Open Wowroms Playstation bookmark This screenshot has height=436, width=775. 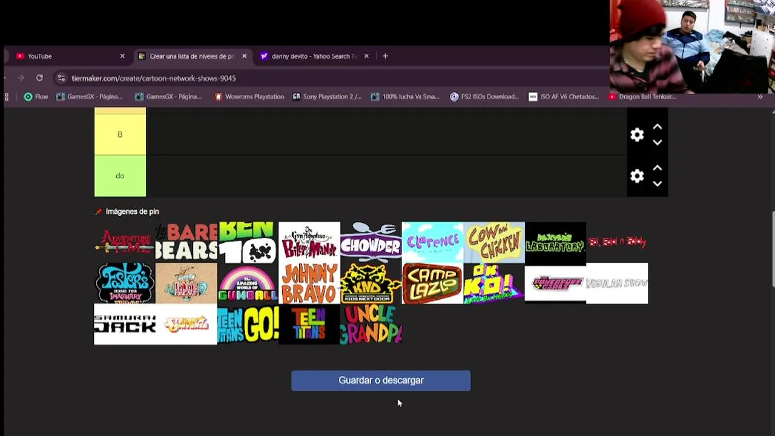(x=249, y=96)
